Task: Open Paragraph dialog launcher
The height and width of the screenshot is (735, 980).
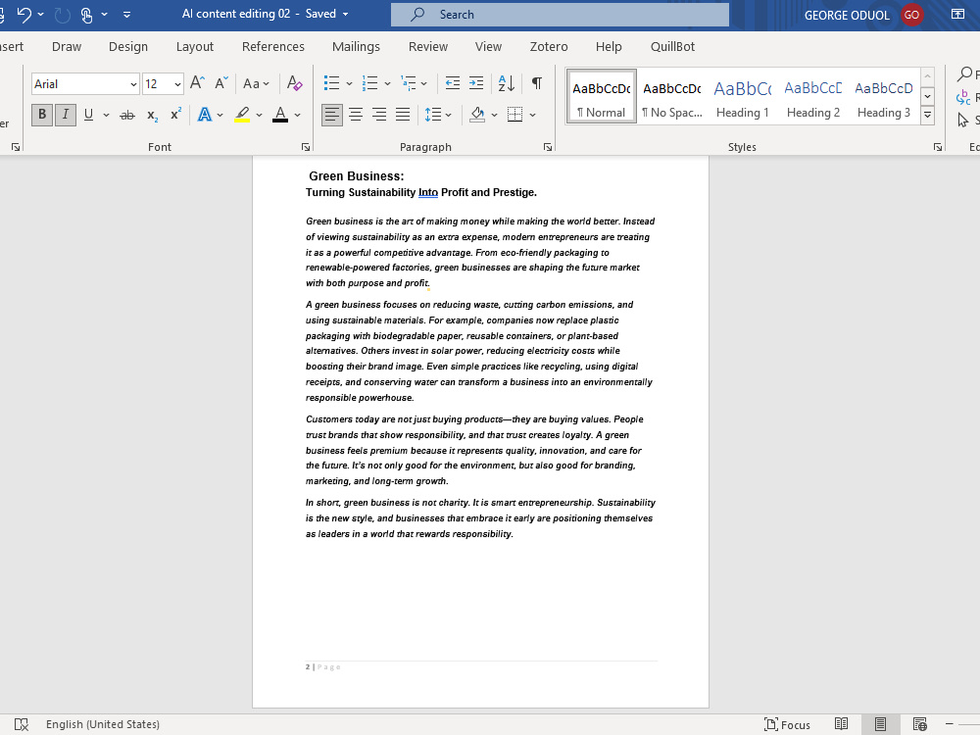Action: pos(548,147)
